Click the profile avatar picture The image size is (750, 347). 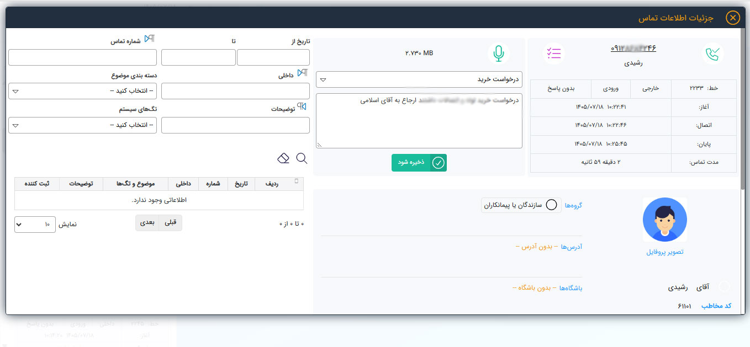[665, 220]
